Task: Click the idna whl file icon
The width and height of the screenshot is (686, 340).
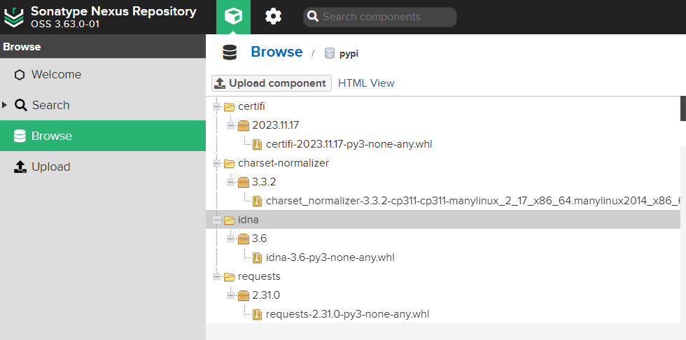Action: [258, 258]
